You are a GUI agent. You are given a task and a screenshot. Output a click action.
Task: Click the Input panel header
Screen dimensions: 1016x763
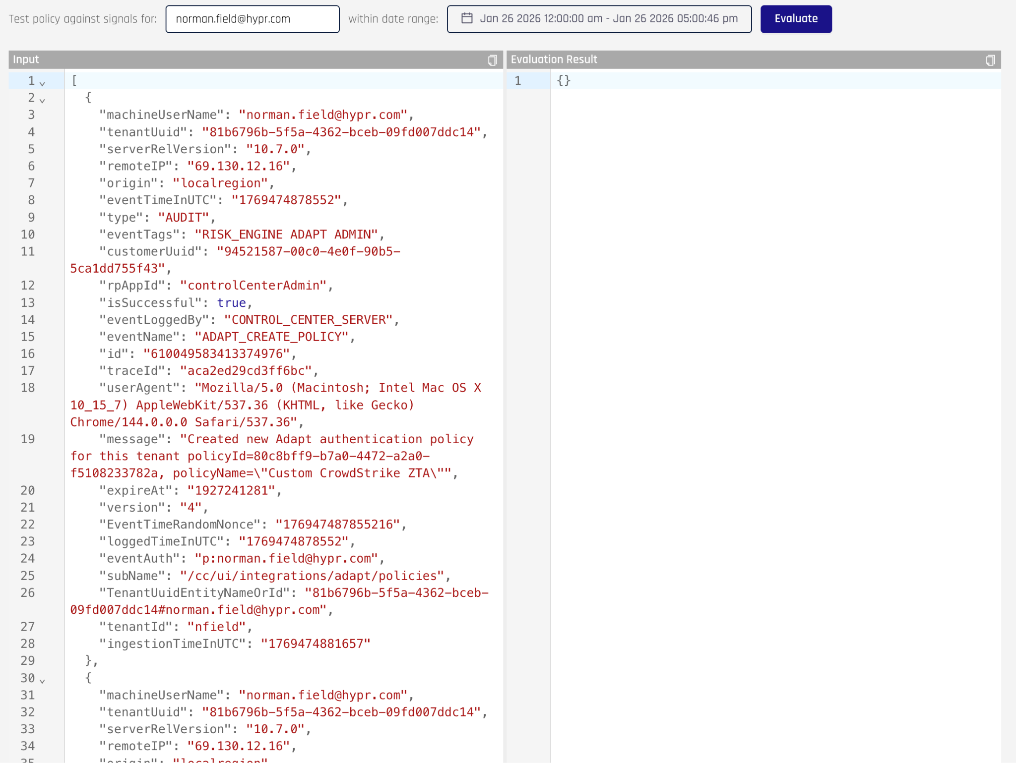click(248, 59)
